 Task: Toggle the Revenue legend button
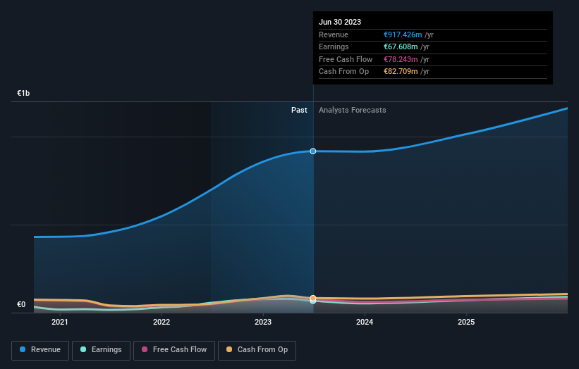pyautogui.click(x=40, y=350)
